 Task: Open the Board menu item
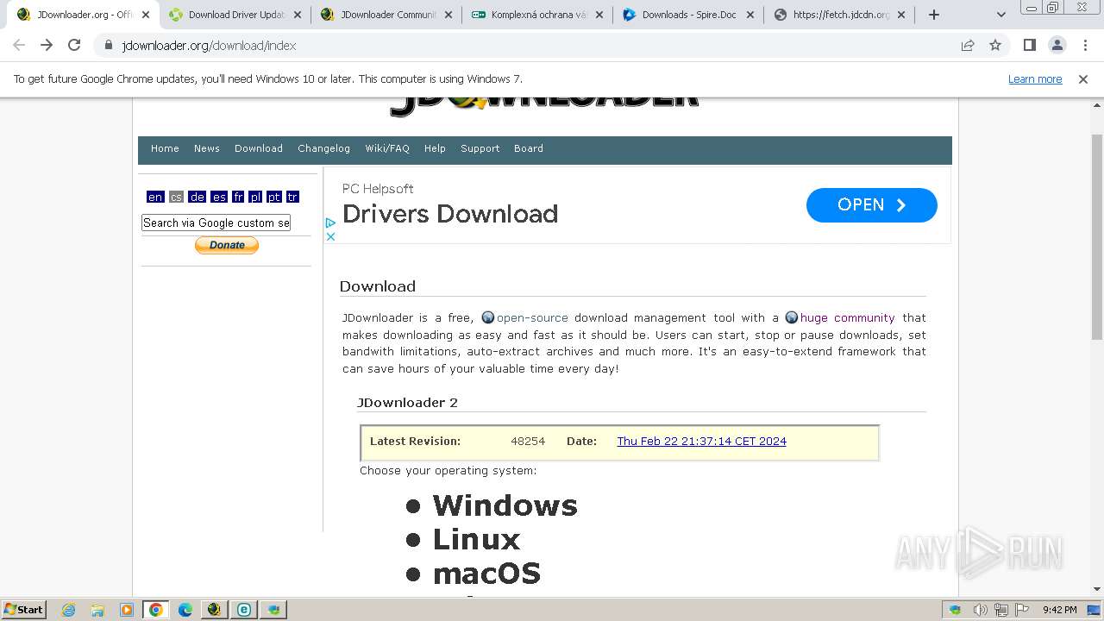(529, 148)
